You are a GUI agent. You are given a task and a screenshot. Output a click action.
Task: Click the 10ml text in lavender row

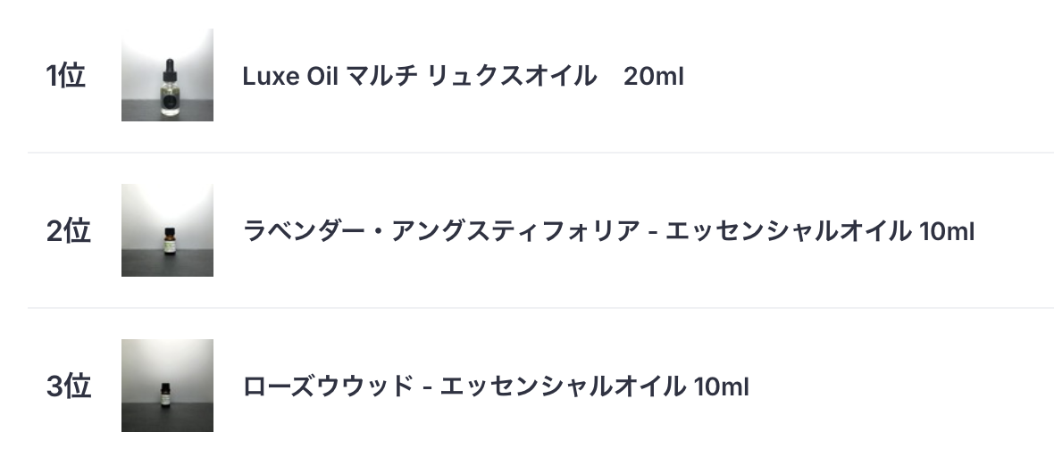coord(947,231)
